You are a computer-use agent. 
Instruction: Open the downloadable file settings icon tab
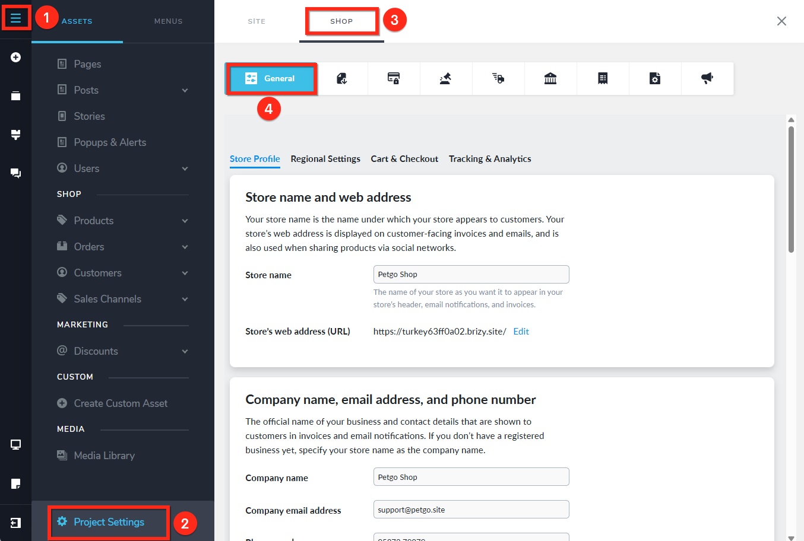[342, 78]
